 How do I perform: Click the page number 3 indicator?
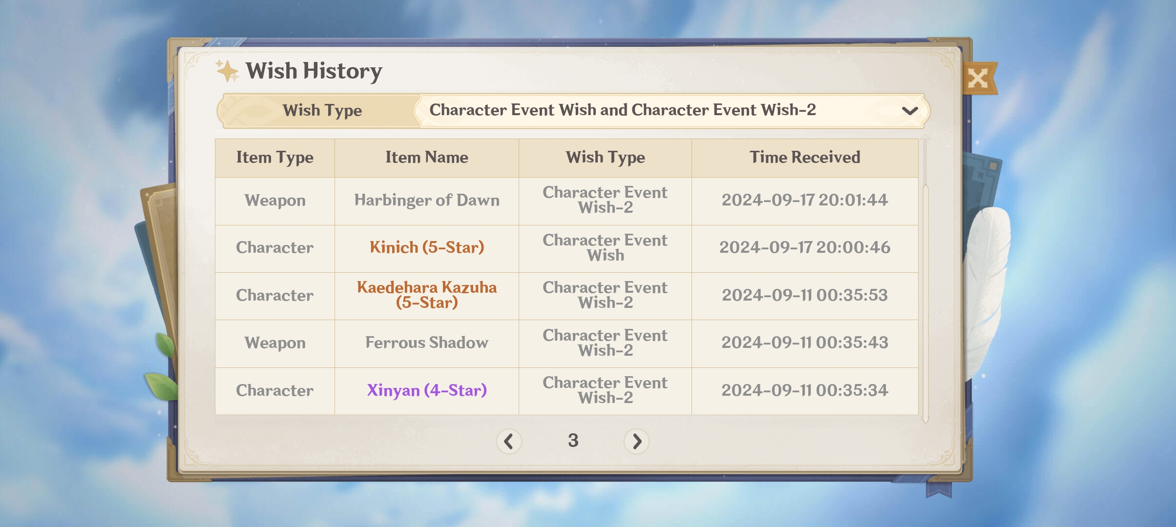coord(574,441)
